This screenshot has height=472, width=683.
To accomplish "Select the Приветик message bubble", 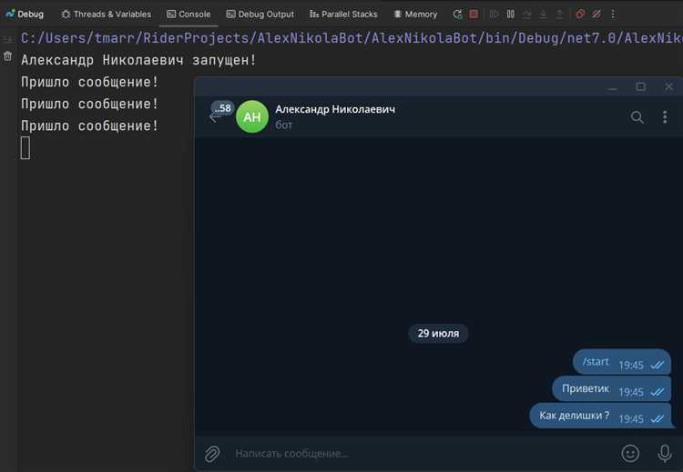I will click(612, 389).
